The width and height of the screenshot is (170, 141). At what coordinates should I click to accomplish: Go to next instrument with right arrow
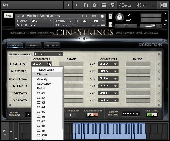coord(77,5)
